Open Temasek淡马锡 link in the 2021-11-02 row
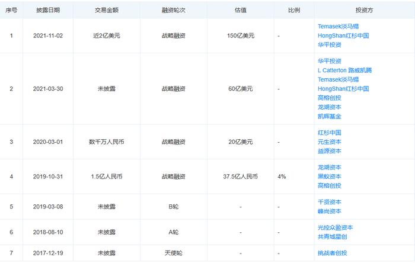The height and width of the screenshot is (263, 415). point(338,27)
